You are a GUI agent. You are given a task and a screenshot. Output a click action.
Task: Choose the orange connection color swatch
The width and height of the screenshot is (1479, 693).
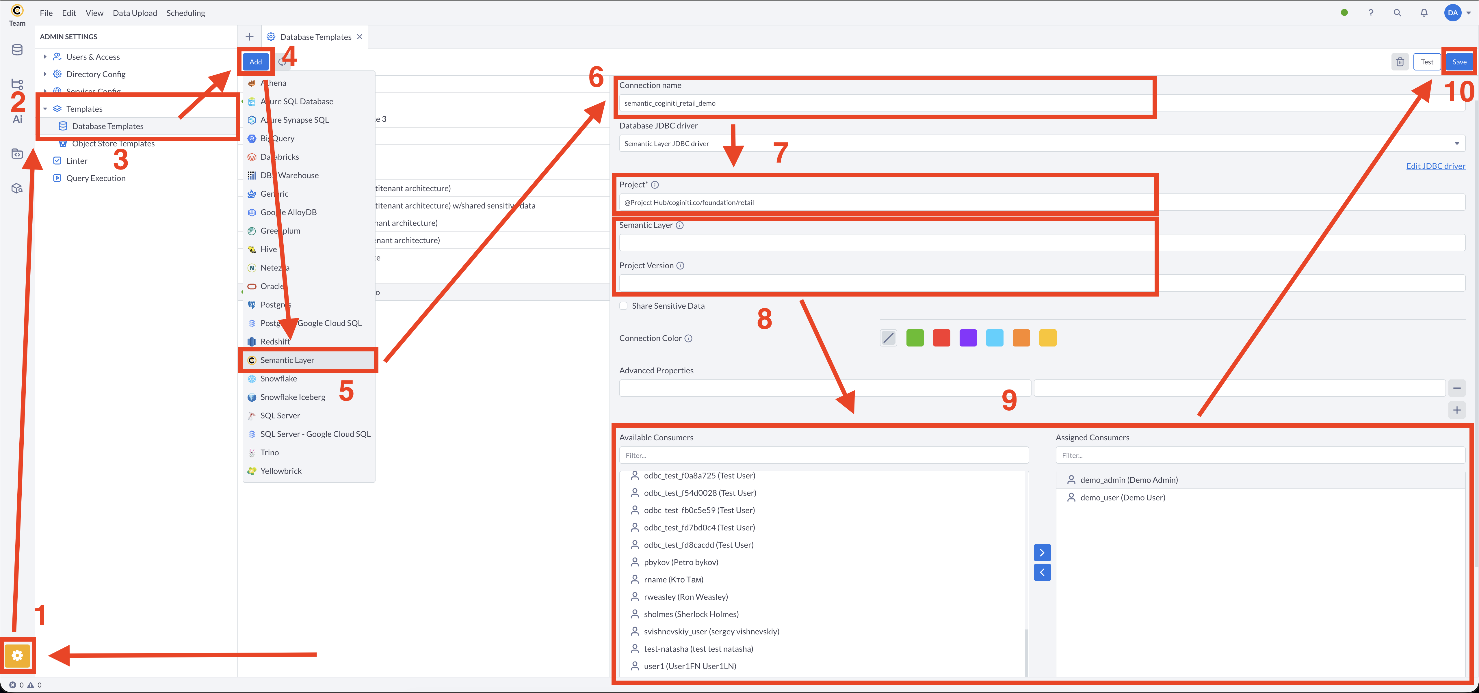coord(1021,338)
